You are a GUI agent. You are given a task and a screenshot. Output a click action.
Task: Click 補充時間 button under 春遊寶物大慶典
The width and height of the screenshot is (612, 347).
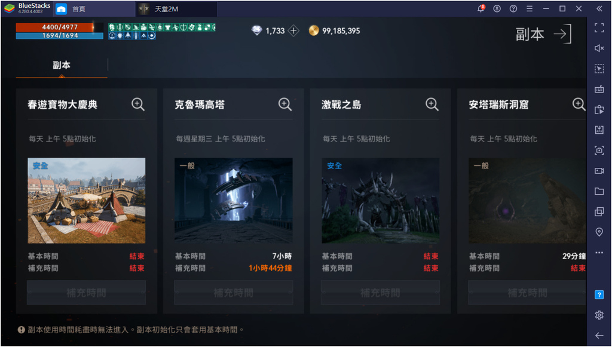tap(86, 293)
